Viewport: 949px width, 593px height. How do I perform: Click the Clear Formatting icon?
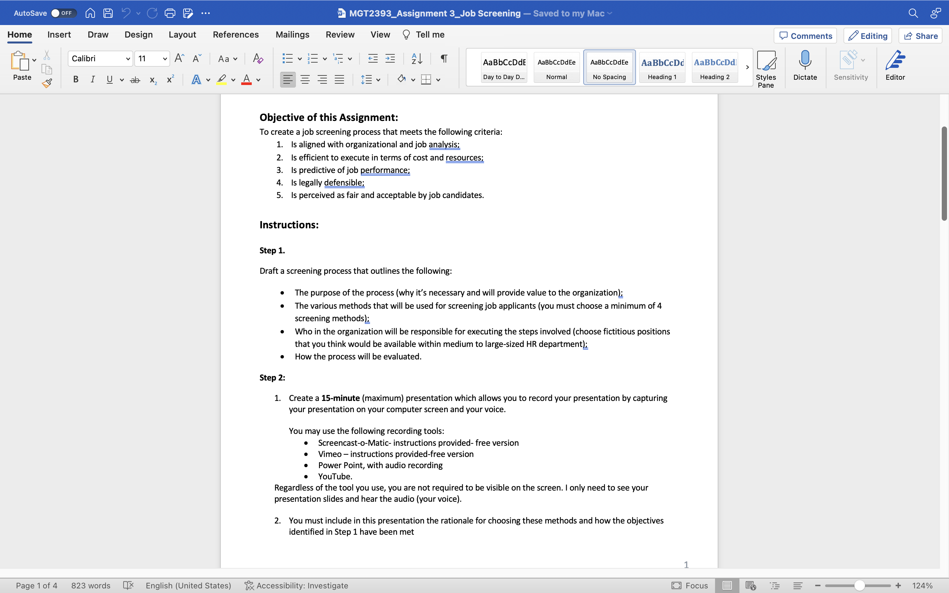click(x=258, y=59)
